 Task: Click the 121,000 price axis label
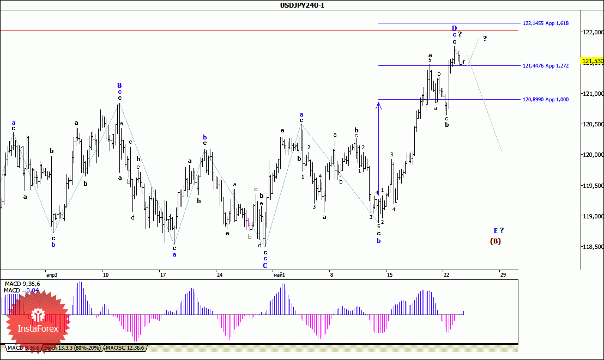pyautogui.click(x=593, y=94)
